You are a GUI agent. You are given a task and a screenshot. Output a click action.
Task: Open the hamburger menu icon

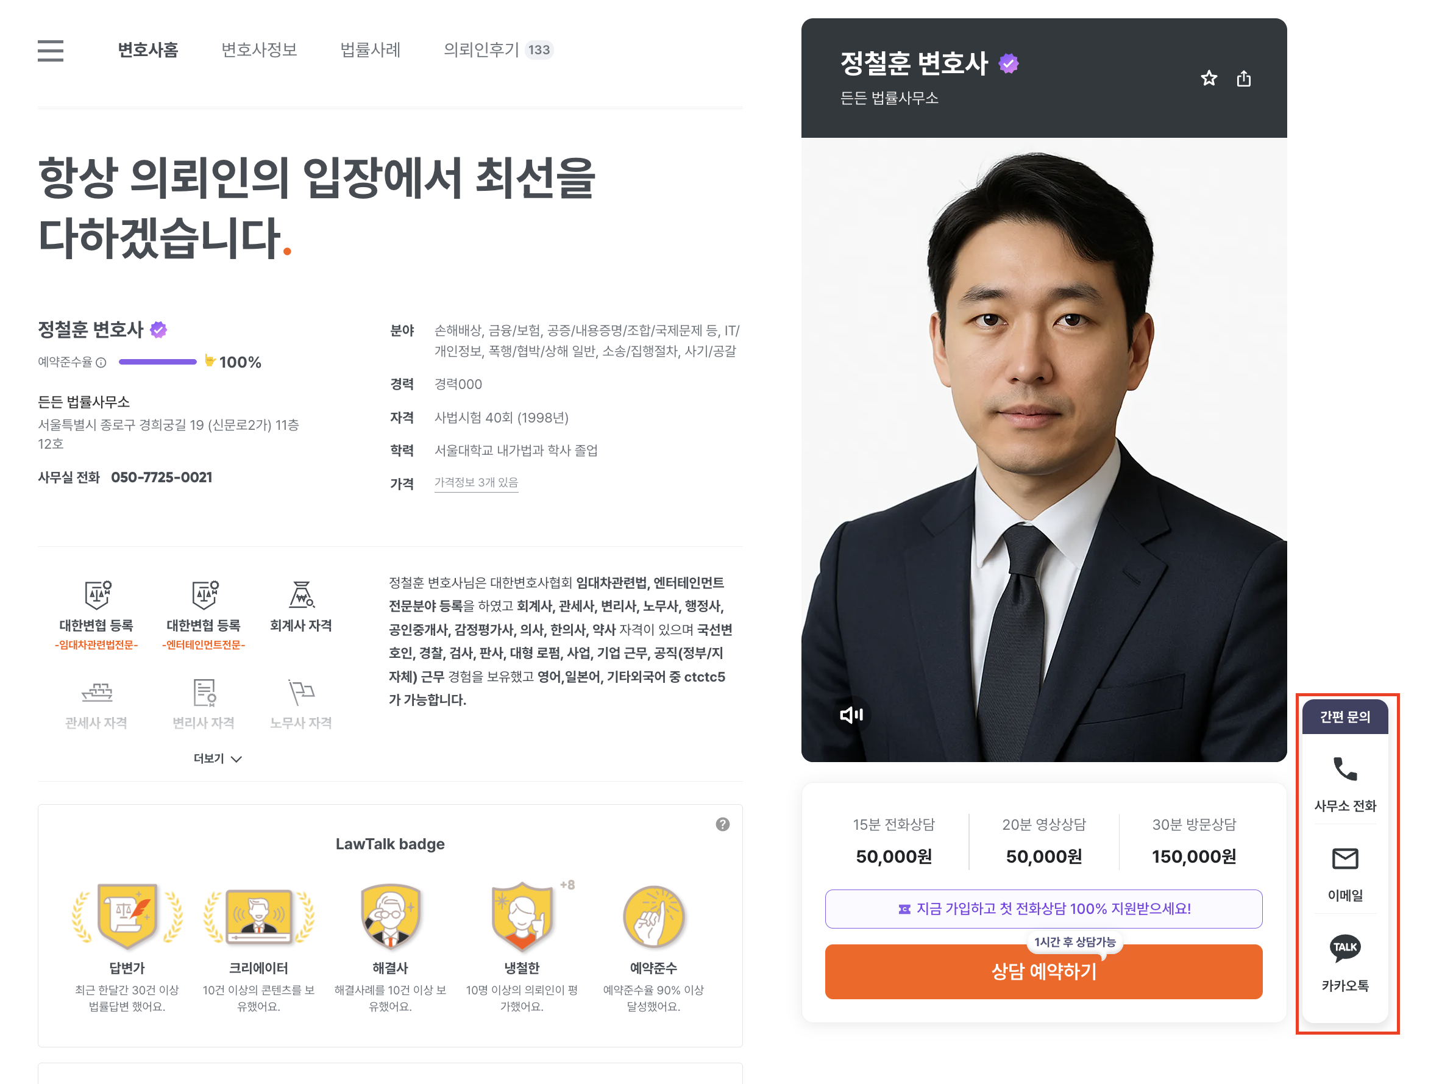click(50, 50)
